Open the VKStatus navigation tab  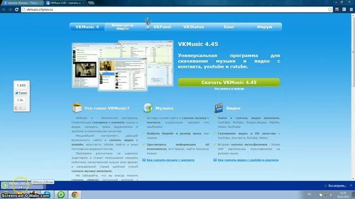[x=194, y=27]
